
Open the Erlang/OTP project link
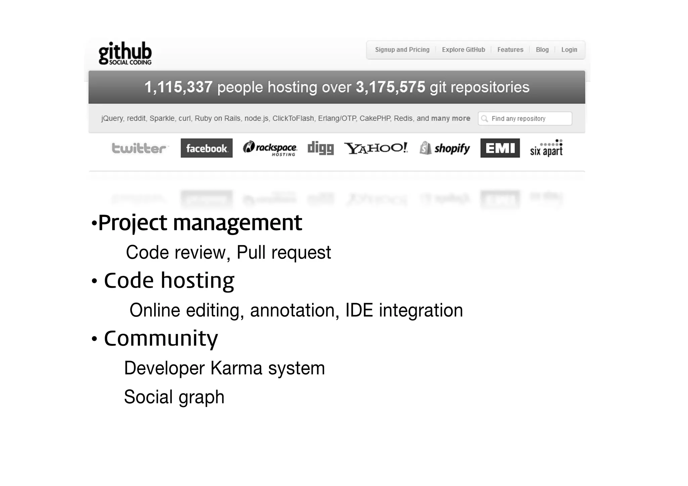click(x=337, y=118)
